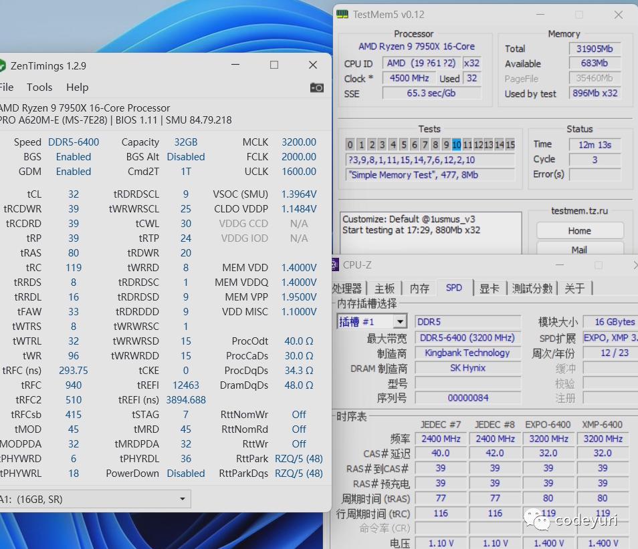Click the AMD Ryzen 9 7950X 16-Core processor label

pyautogui.click(x=416, y=46)
